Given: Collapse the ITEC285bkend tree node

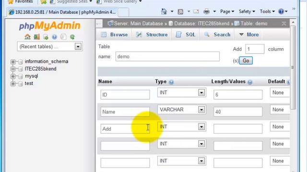Looking at the screenshot, I should (13, 69).
